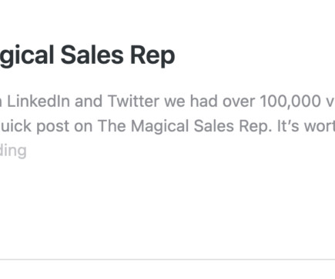Click the word "and" between LinkedIn and Twitter
Image resolution: width=335 pixels, height=279 pixels.
coord(89,101)
